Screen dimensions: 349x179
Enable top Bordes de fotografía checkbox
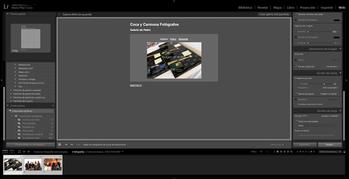(x=296, y=20)
